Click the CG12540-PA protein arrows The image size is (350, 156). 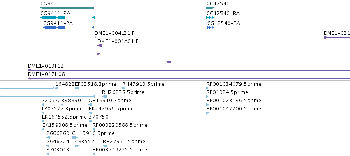click(211, 28)
